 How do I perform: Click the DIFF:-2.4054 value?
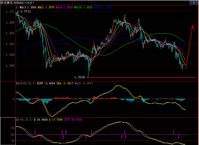tap(46, 83)
